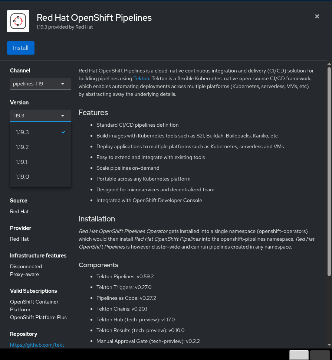332x360 pixels.
Task: Click the "Red Hat OpenShift Pipelines" title heading
Action: [94, 17]
